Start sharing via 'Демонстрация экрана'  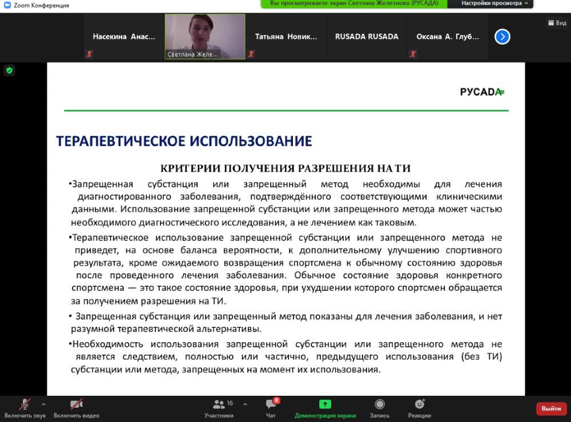325,408
